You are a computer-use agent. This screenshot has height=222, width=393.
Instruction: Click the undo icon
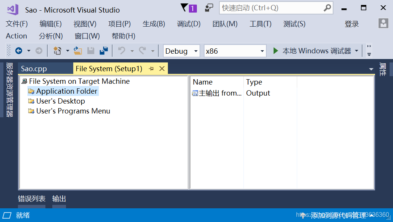(122, 51)
